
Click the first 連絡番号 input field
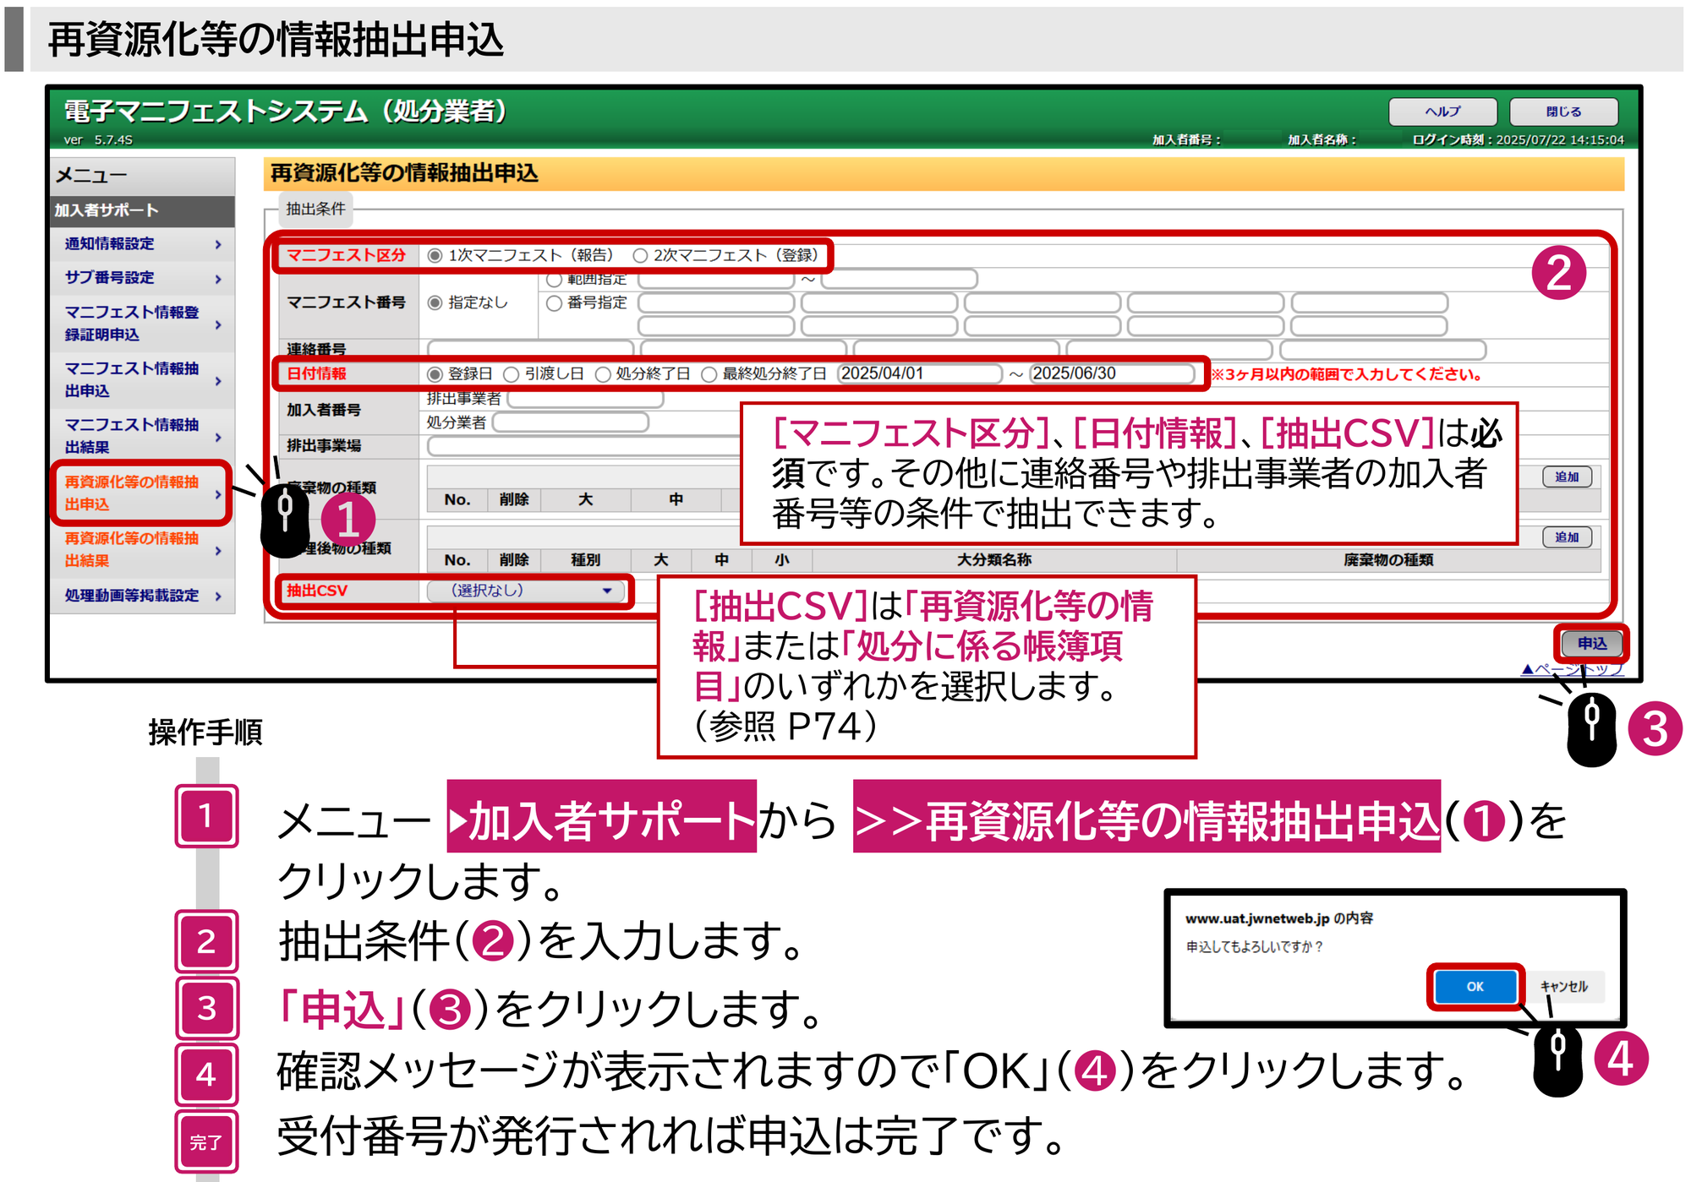[530, 348]
